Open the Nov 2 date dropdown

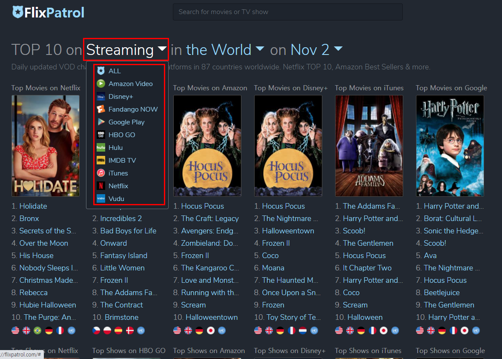tap(316, 50)
